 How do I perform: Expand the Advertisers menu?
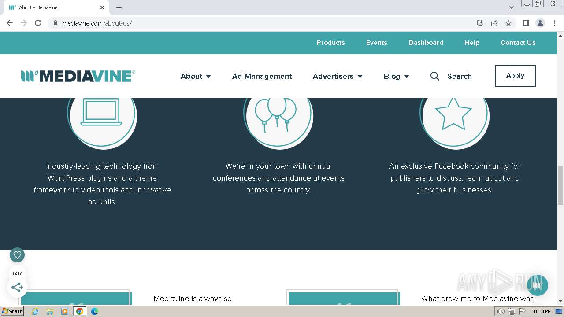[x=338, y=76]
